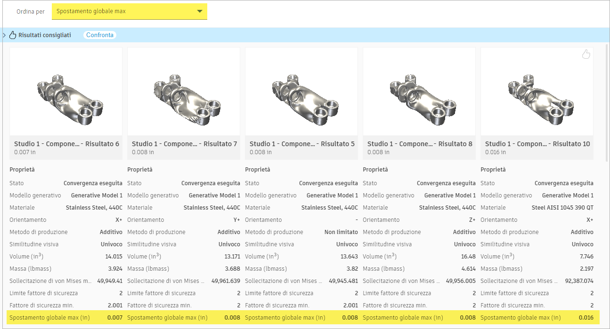The height and width of the screenshot is (329, 610).
Task: Toggle the thumbs-up icon on Risultato 10 card
Action: tap(586, 54)
